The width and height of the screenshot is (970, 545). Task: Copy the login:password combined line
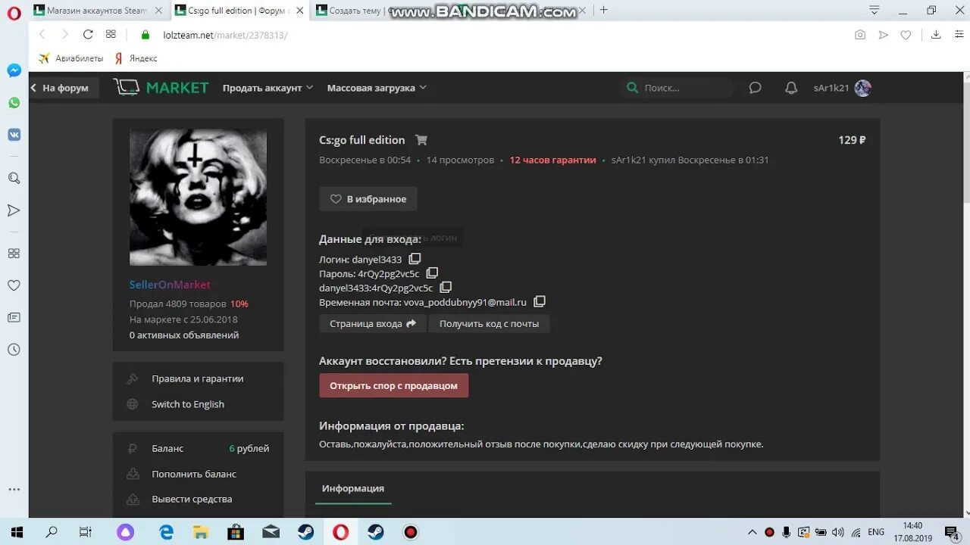click(x=446, y=288)
